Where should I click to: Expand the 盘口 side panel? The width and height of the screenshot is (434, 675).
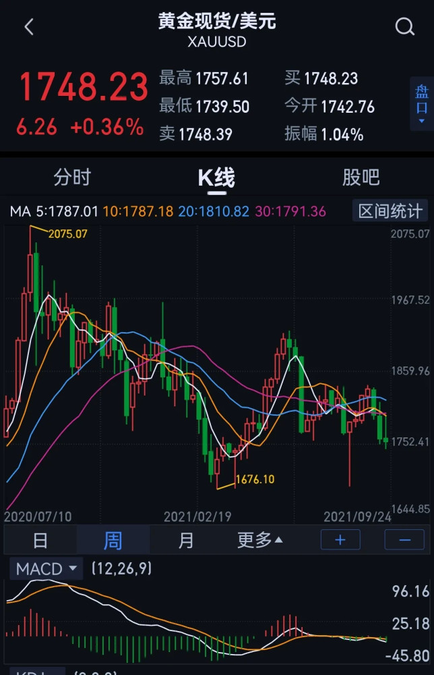click(422, 104)
